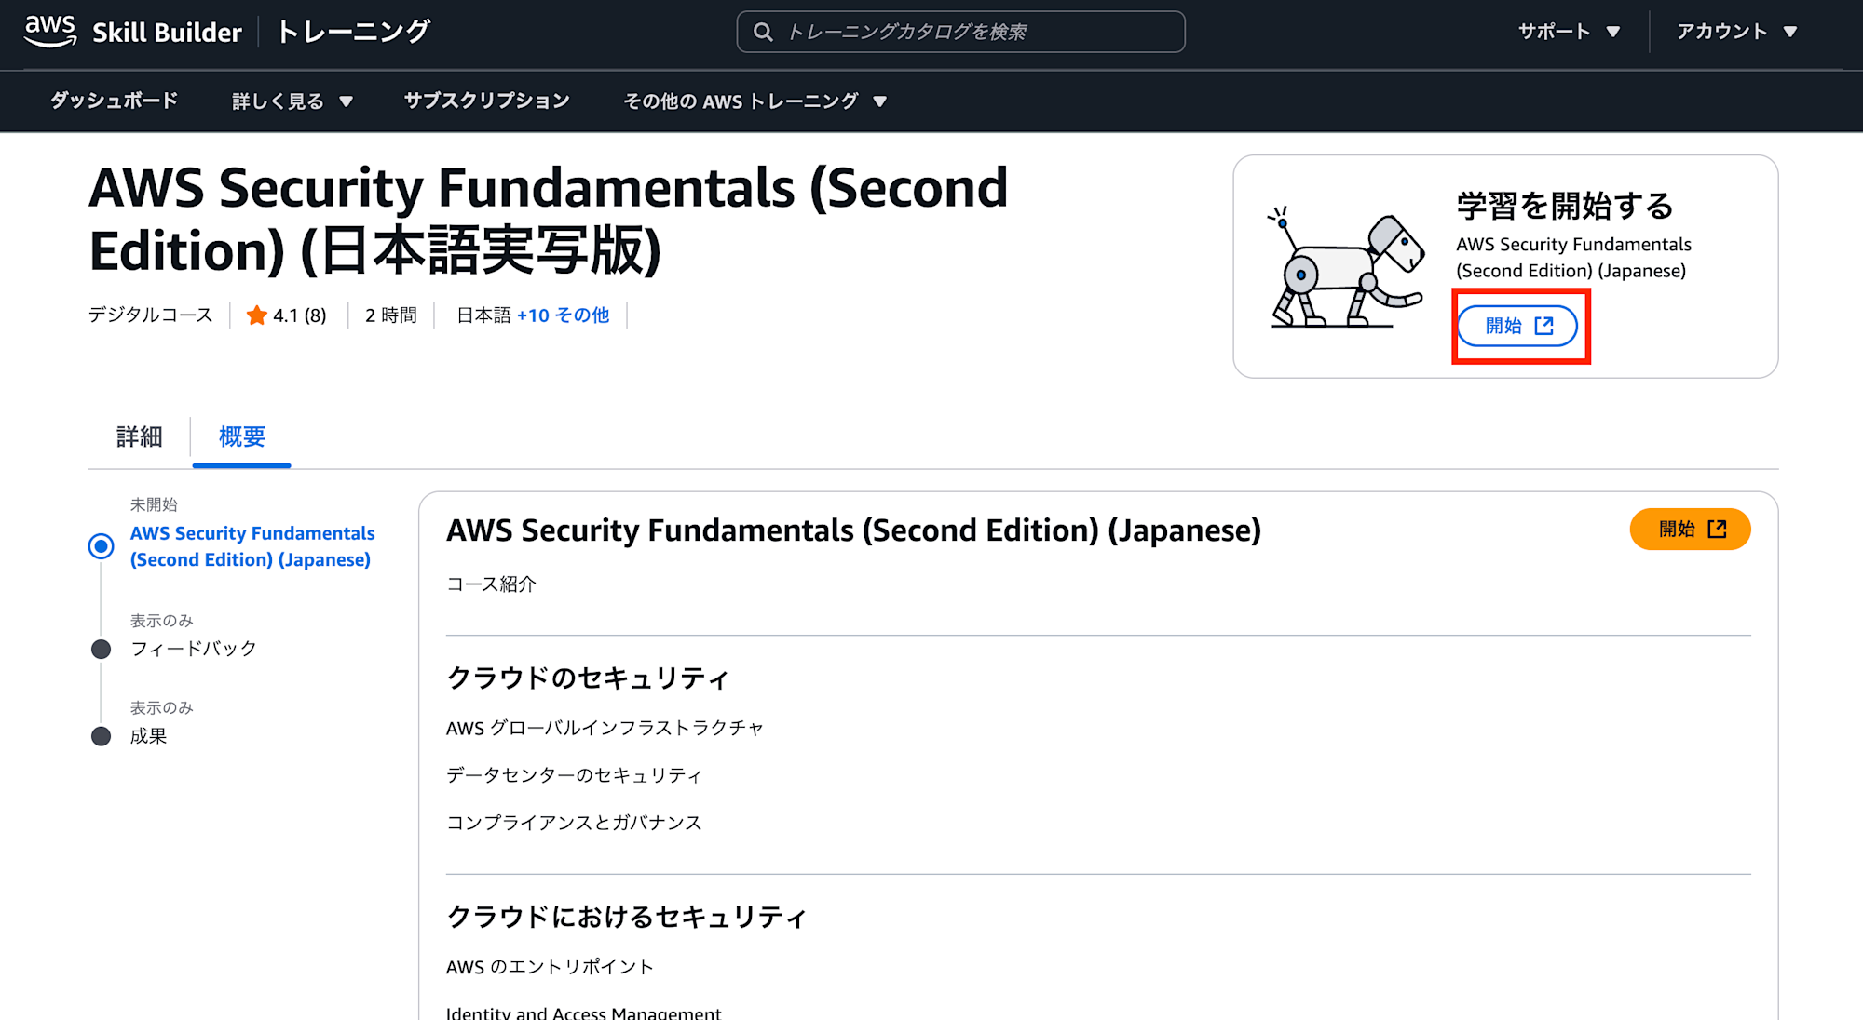Image resolution: width=1863 pixels, height=1020 pixels.
Task: Expand その他の AWS トレーニング menu
Action: (755, 101)
